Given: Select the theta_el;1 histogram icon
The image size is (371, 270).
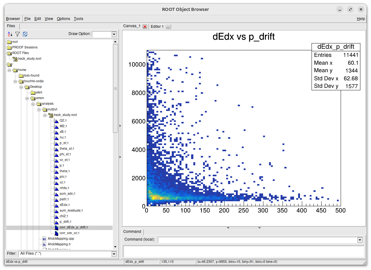Looking at the screenshot, I should pos(57,149).
